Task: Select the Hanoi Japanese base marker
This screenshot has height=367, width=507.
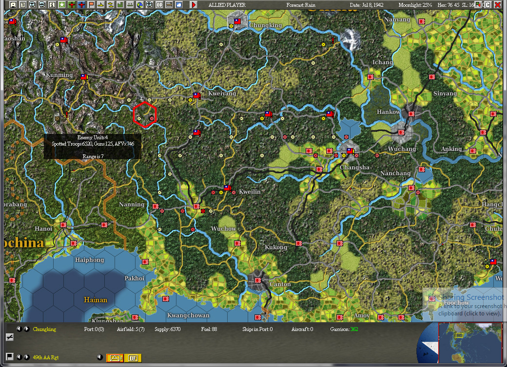Action: (63, 225)
